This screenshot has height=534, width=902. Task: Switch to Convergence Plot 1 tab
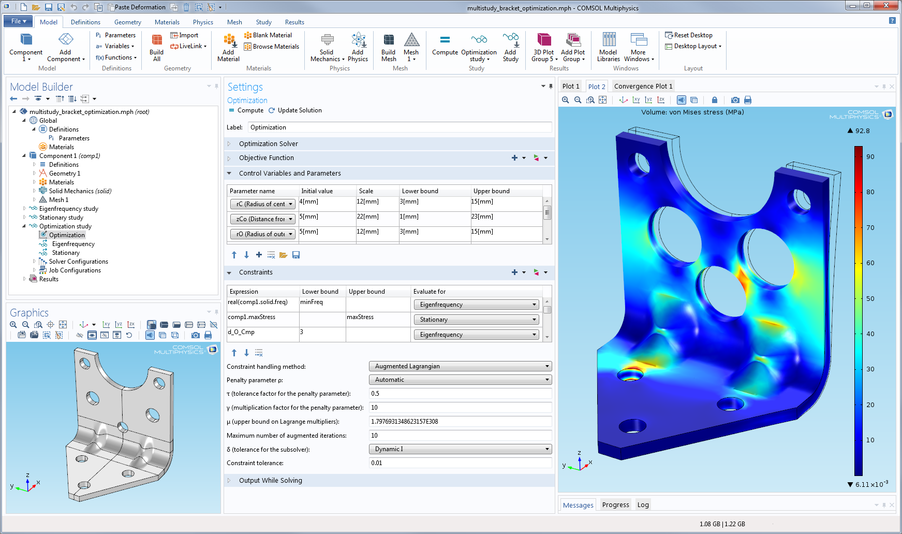point(643,86)
